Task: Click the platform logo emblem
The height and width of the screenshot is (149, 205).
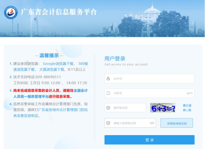Action: (x=11, y=13)
